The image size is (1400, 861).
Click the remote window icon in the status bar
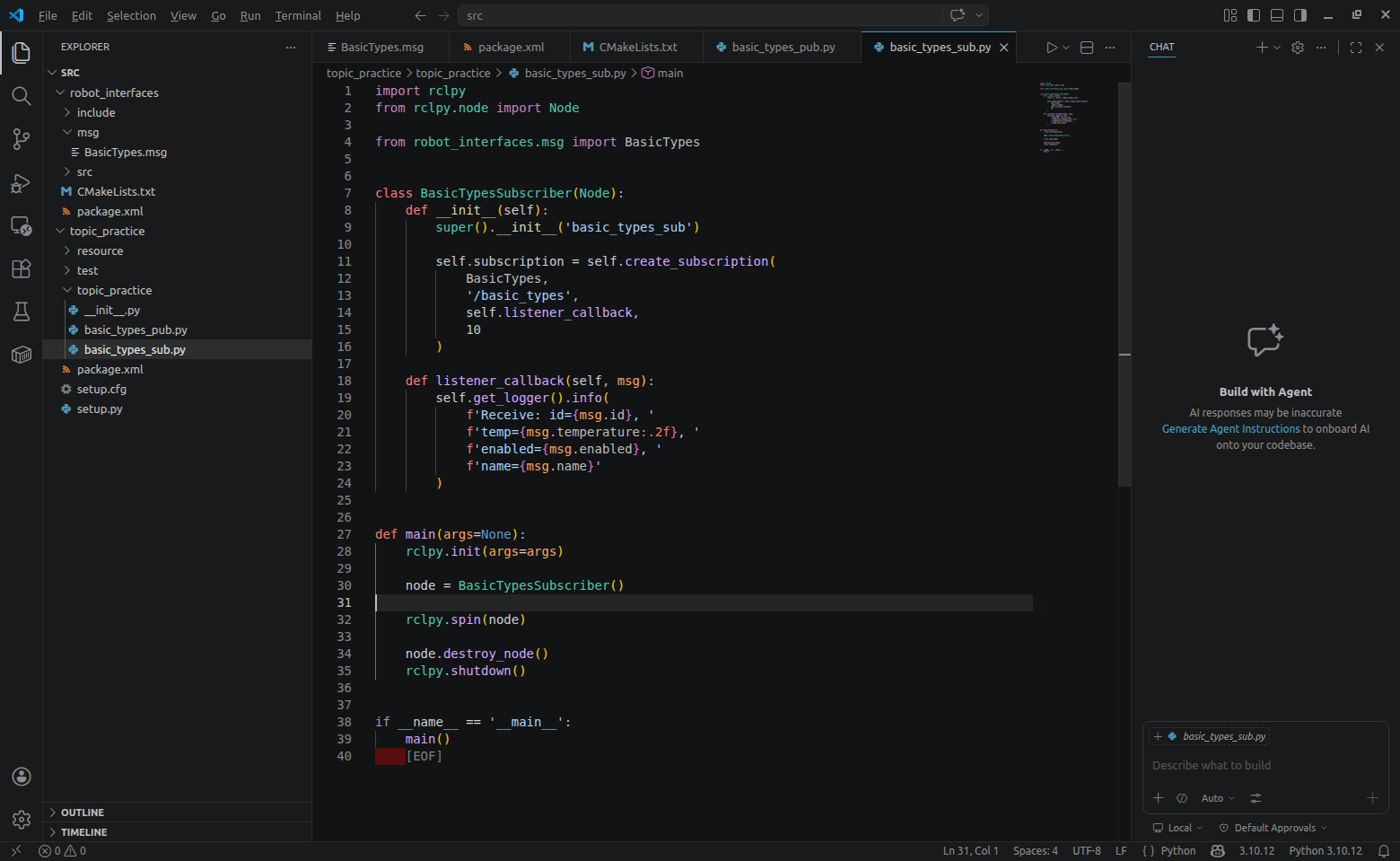coord(15,851)
